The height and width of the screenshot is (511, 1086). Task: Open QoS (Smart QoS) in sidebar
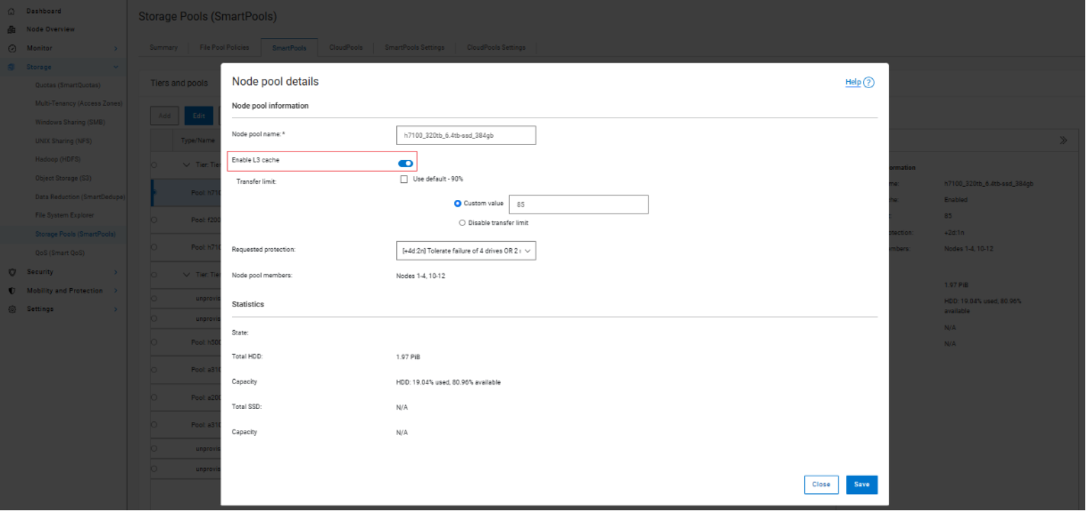tap(60, 253)
